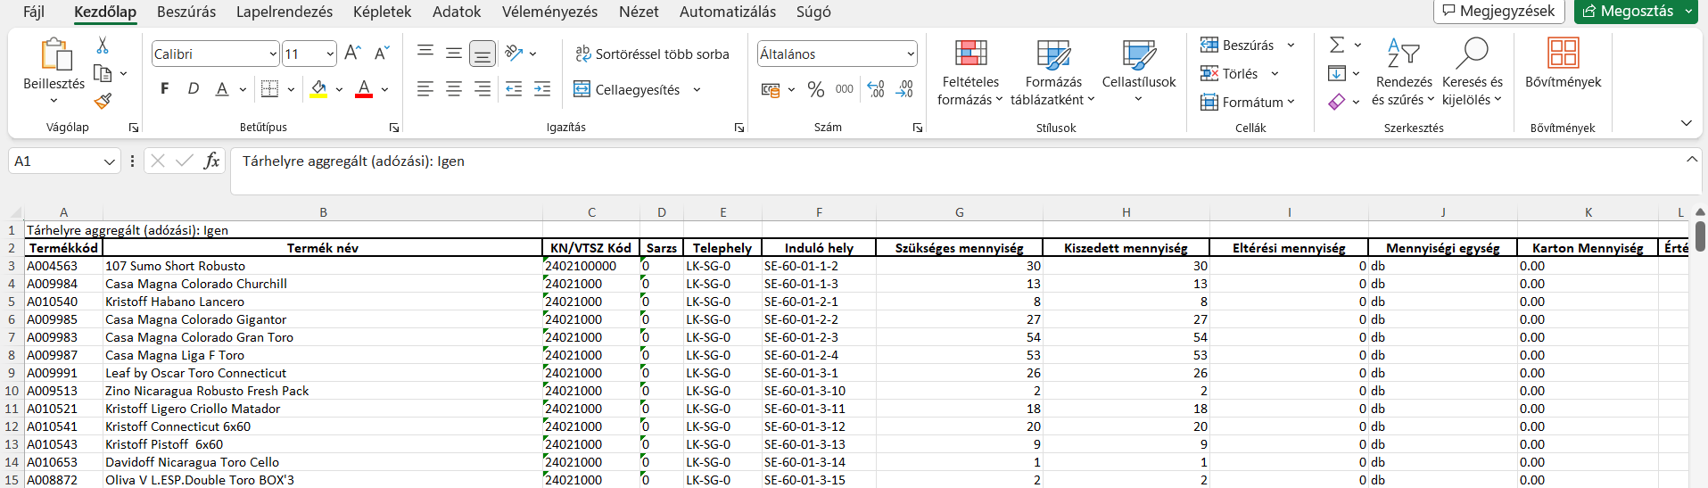The width and height of the screenshot is (1708, 488).
Task: Decrease decimal places icon
Action: pyautogui.click(x=904, y=89)
